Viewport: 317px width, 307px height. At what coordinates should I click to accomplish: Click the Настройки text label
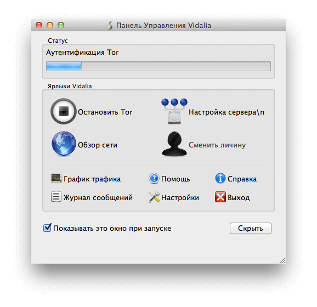[180, 197]
